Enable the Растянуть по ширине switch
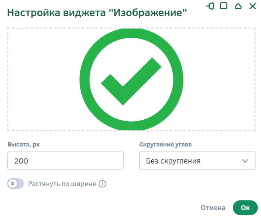Image resolution: width=261 pixels, height=216 pixels. (16, 184)
